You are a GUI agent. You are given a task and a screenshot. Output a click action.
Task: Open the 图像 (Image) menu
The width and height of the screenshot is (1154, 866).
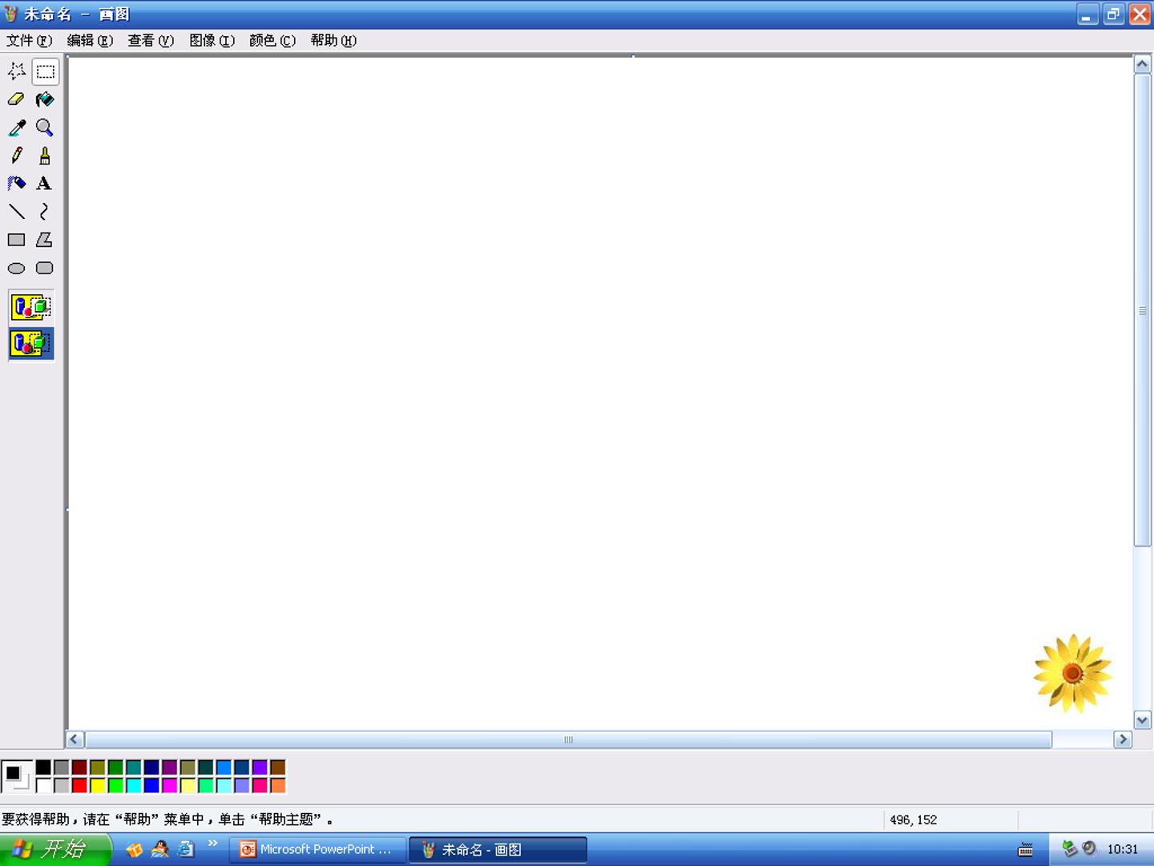pyautogui.click(x=212, y=41)
